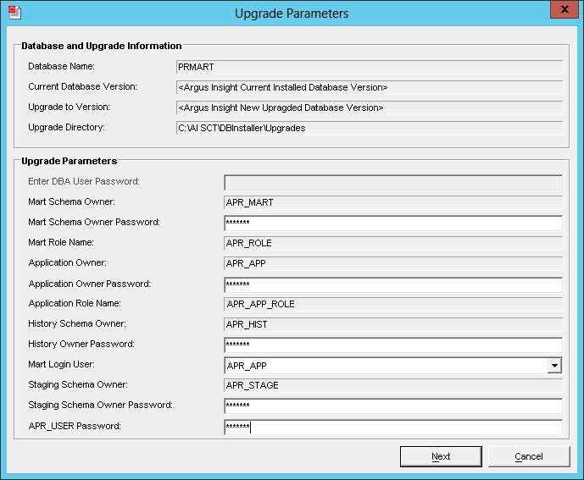Click the 'History Schema Owner:' label

pos(77,323)
